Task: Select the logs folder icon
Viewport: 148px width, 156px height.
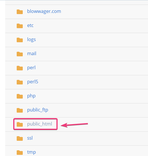Action: pyautogui.click(x=20, y=40)
